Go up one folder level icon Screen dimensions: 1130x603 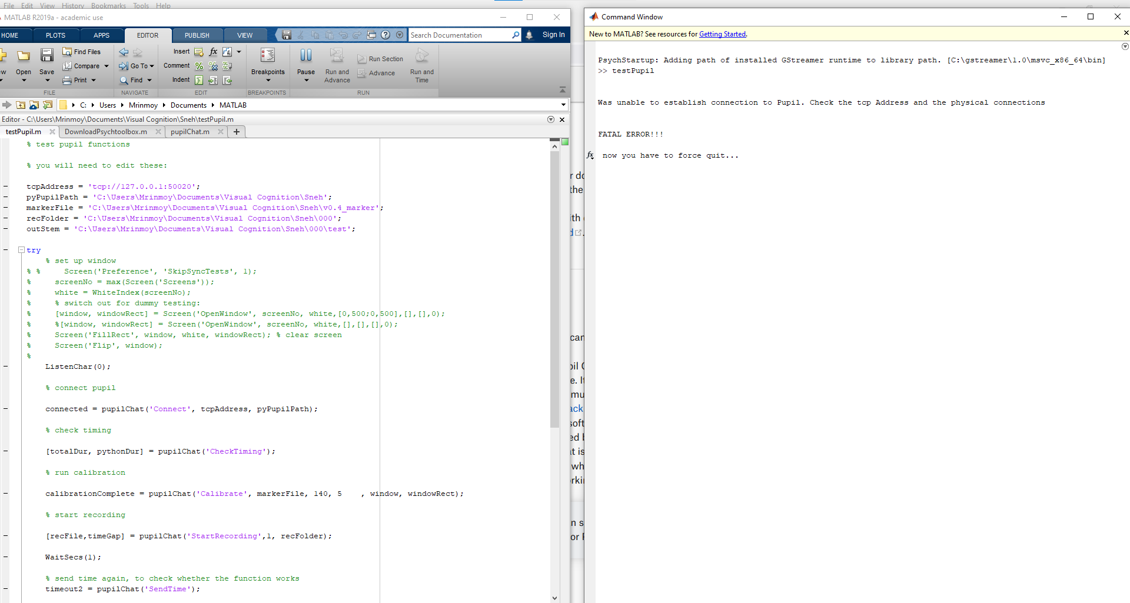(x=21, y=105)
